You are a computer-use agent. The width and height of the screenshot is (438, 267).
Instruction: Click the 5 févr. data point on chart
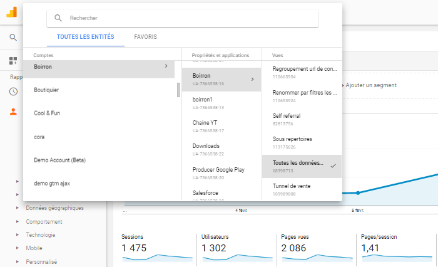tap(358, 193)
